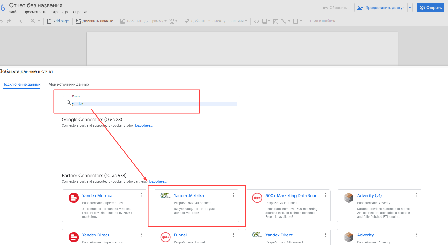Open Подробнее link under Partner Connectors
Viewport: 448px width, 245px height.
coord(157,181)
